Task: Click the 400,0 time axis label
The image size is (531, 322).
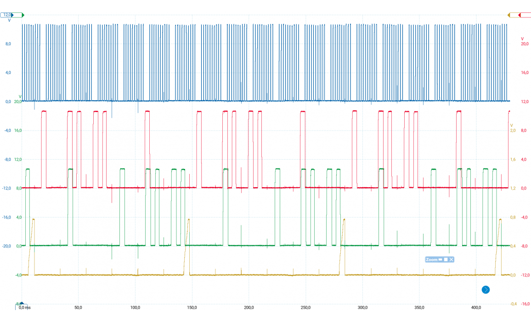Action: 476,307
